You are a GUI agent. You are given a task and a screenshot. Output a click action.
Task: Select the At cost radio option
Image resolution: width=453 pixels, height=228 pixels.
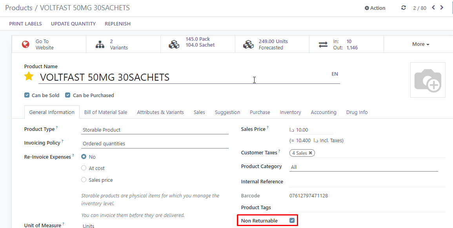[x=84, y=168]
